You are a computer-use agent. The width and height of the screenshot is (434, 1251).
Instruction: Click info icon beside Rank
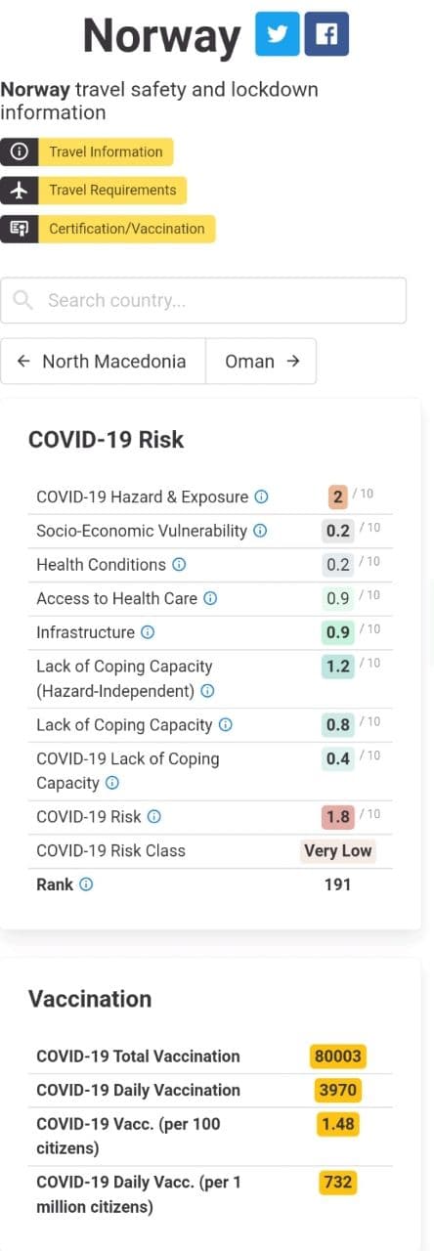pos(86,884)
